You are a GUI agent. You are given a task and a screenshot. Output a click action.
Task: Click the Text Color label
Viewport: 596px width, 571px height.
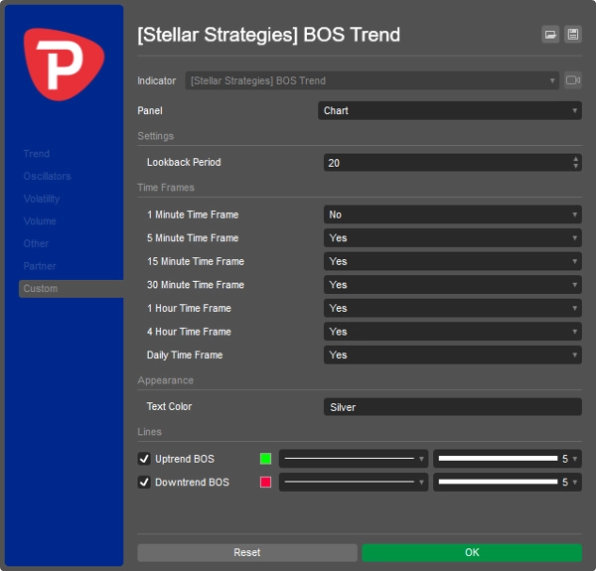pyautogui.click(x=169, y=406)
